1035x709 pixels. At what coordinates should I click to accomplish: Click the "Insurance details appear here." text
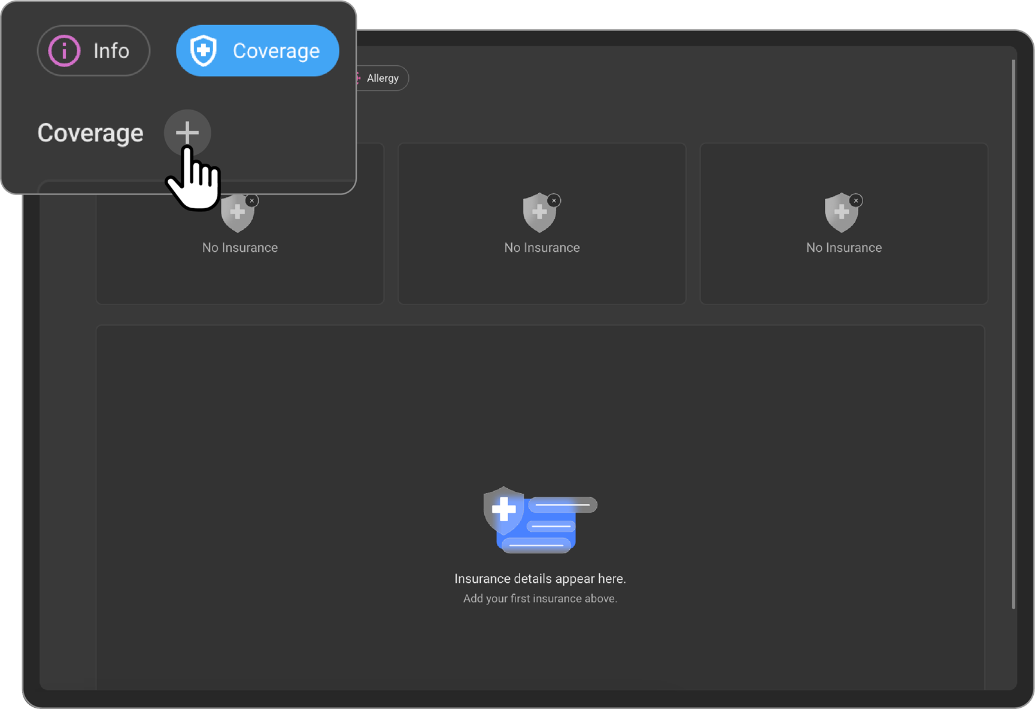pos(540,579)
